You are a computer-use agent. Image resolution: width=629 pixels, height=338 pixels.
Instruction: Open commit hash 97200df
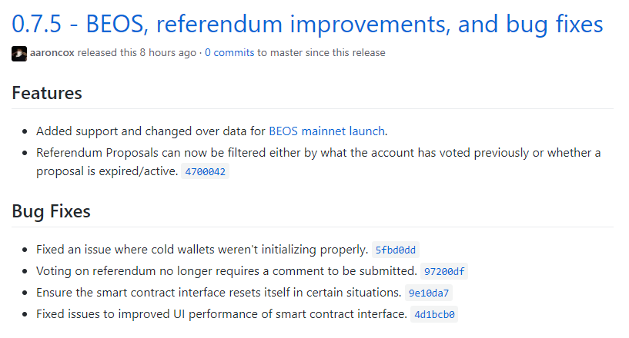(x=444, y=271)
